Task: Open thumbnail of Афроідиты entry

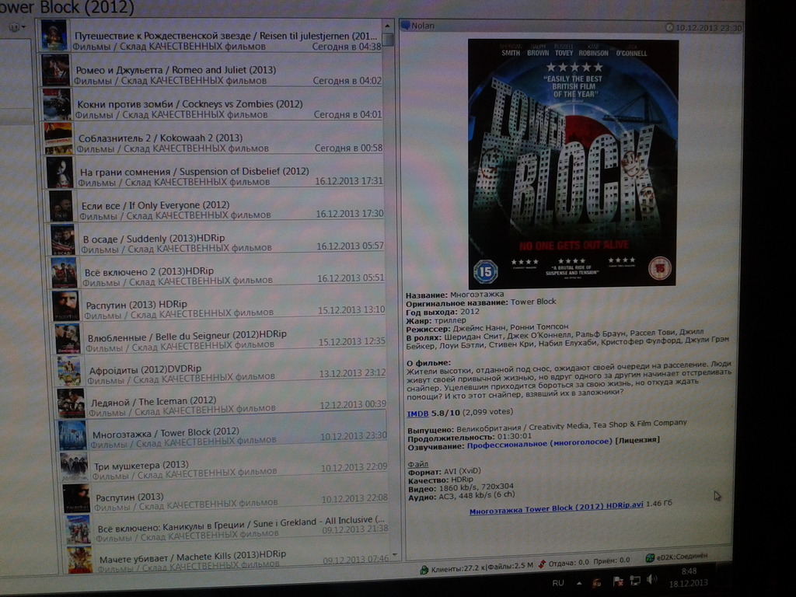Action: point(69,371)
